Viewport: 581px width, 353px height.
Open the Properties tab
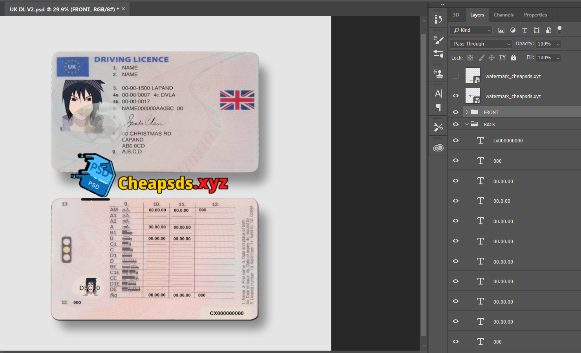[535, 15]
